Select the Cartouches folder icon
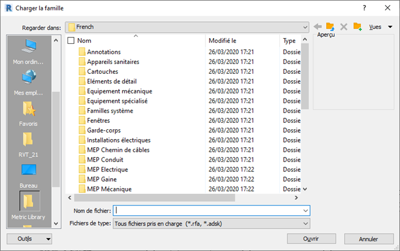Screen dimensions: 400x251 (82, 72)
